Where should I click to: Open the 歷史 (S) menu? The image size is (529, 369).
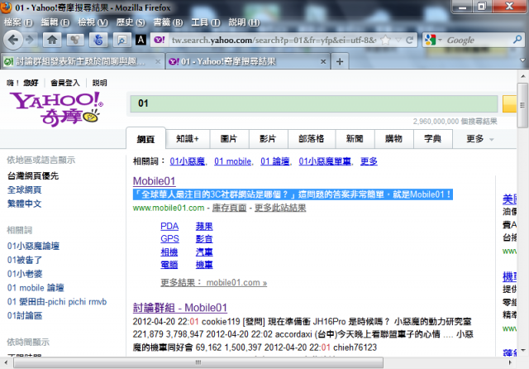point(131,22)
